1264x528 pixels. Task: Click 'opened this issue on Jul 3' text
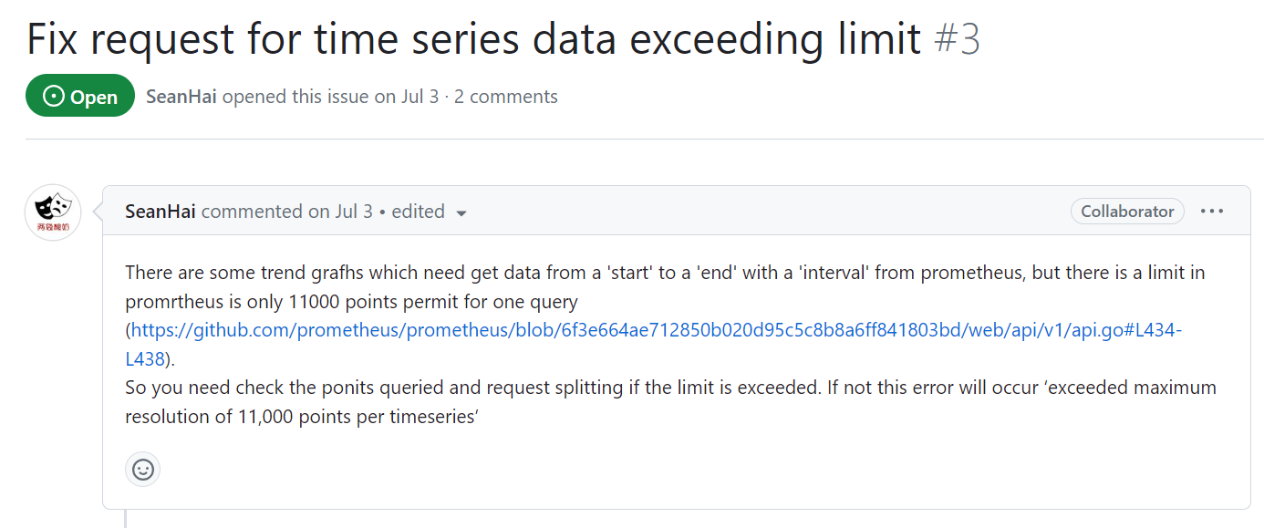(330, 96)
